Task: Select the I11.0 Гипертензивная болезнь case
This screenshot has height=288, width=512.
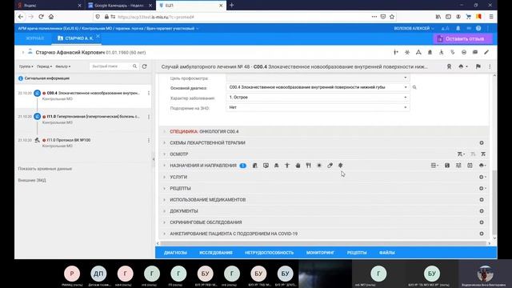Action: click(83, 119)
